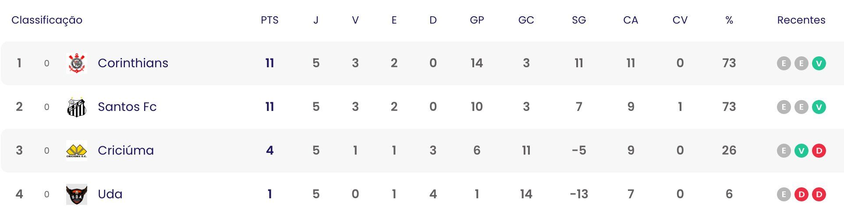Open the Criciúma team name link
Screen dimensions: 844x214
[126, 150]
